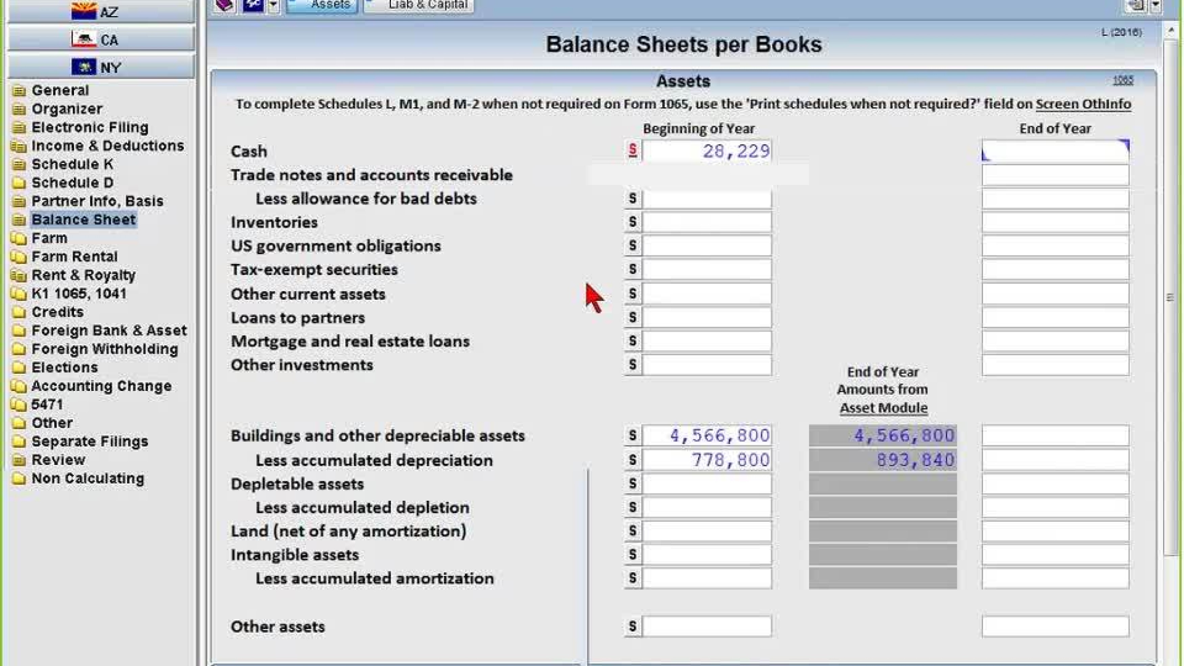Open the Income & Deductions folder
Screen dimensions: 1184x666
[x=107, y=146]
